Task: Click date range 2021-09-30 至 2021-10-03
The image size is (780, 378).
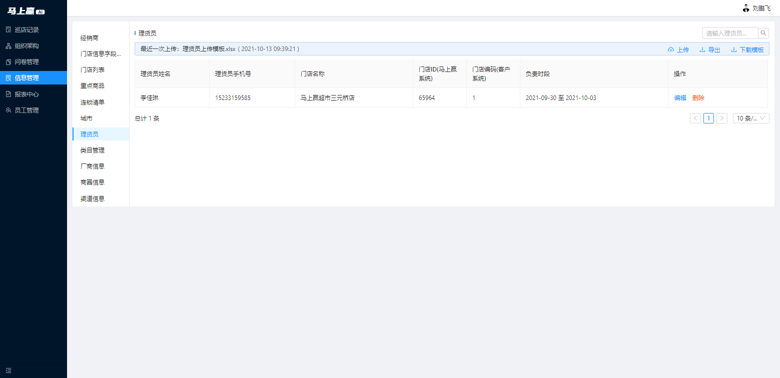Action: (x=561, y=98)
